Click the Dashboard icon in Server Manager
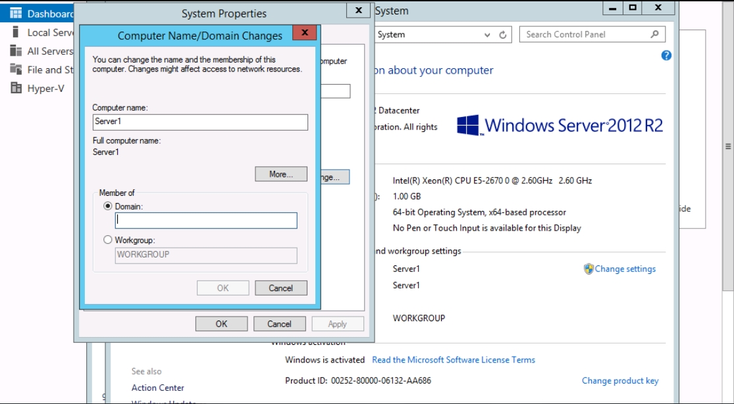Screen dimensions: 734x404 pos(16,13)
